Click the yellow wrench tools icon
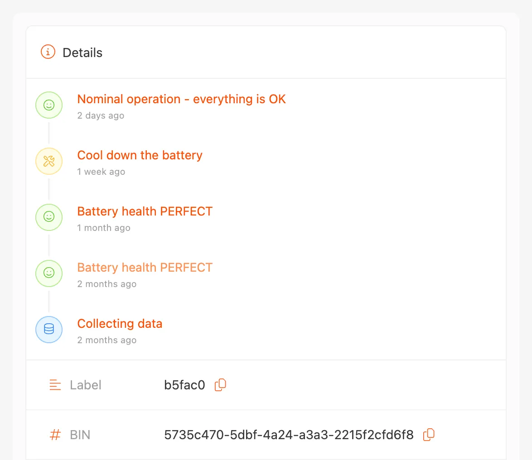 tap(49, 161)
